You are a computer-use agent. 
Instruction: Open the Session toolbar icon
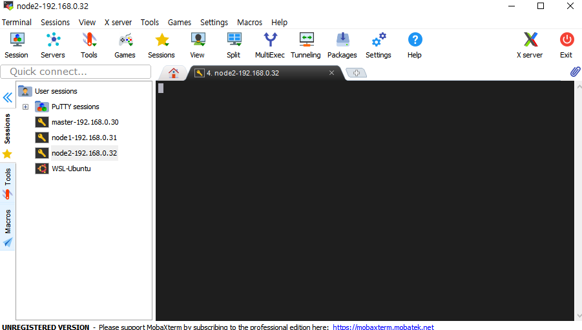tap(17, 40)
